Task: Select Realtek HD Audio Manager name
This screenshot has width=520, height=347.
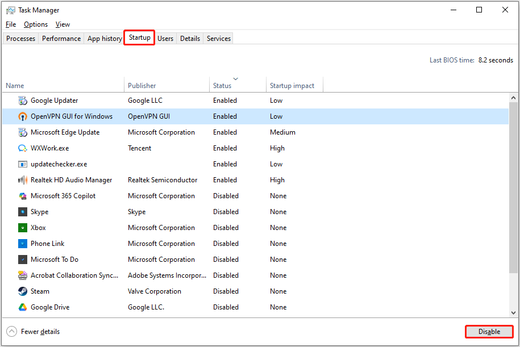Action: tap(71, 180)
